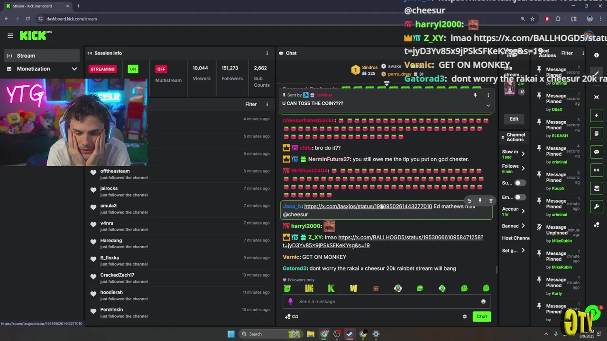Open a new browser tab
The image size is (607, 341).
pyautogui.click(x=78, y=6)
